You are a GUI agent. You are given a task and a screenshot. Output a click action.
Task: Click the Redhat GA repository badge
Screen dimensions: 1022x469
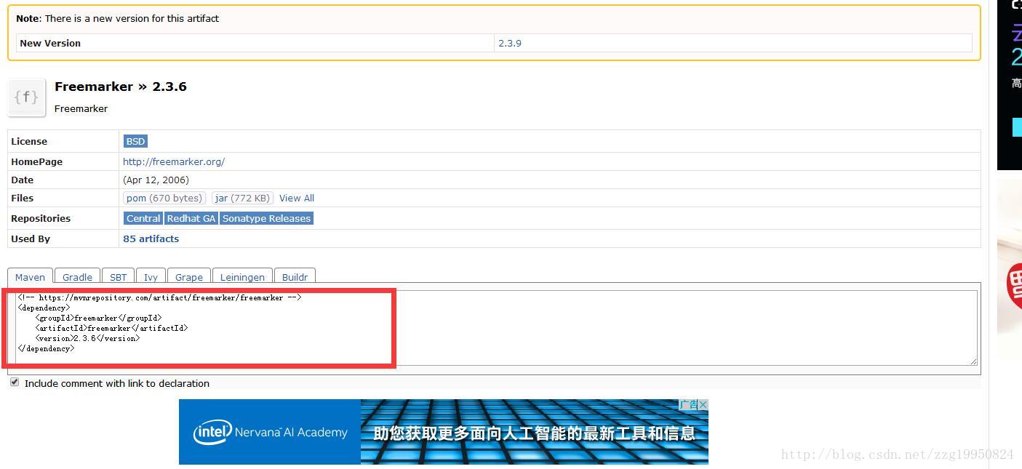coord(191,218)
